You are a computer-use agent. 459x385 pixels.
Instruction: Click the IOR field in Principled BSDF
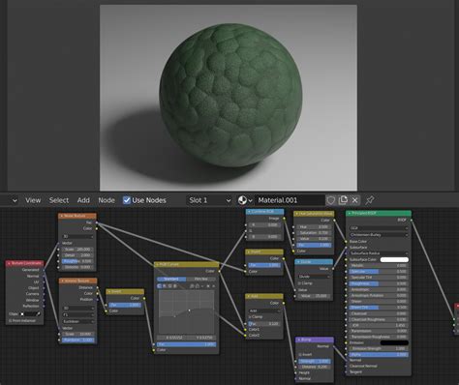[379, 325]
